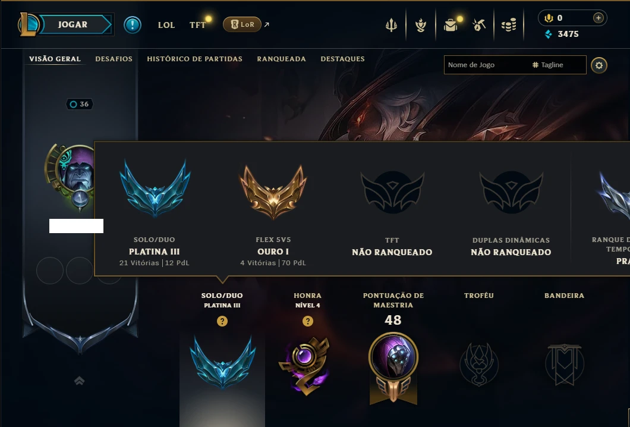Click the JOGAR play button
The width and height of the screenshot is (630, 427).
click(x=73, y=24)
